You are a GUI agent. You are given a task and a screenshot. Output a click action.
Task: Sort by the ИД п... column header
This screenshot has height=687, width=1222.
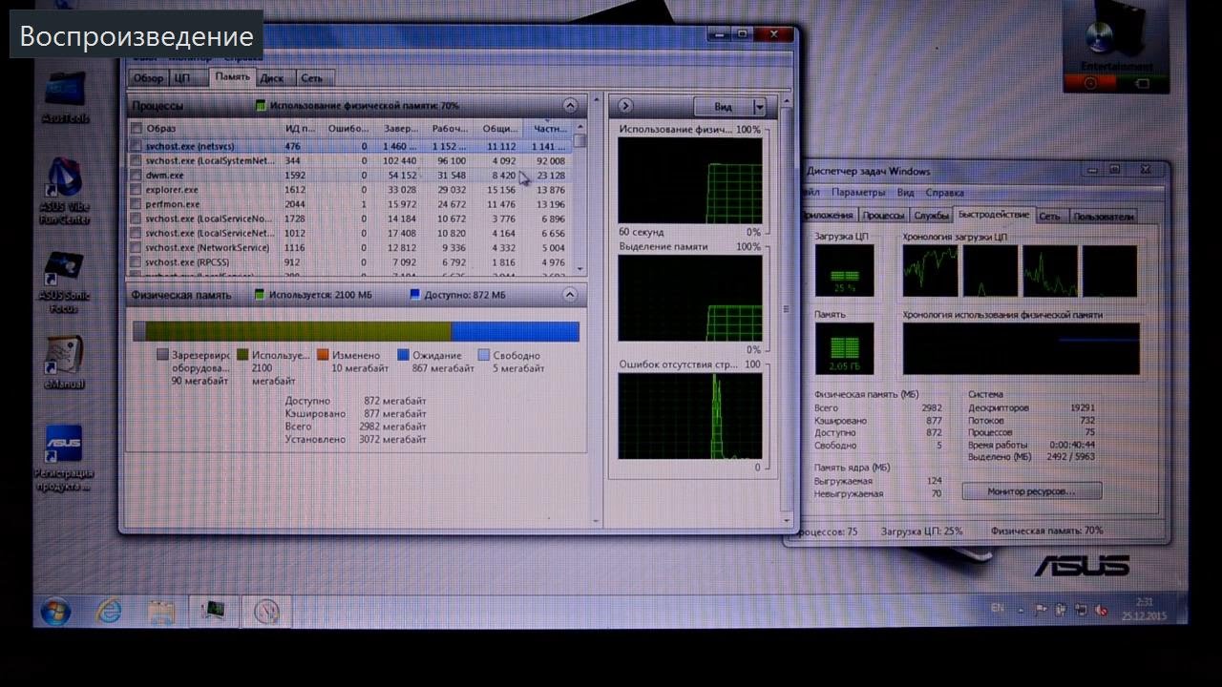[302, 128]
